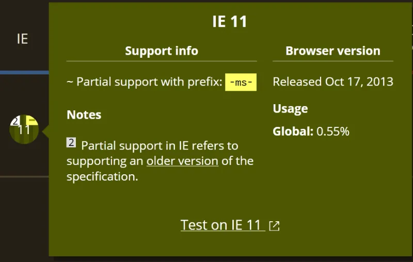Click the popup arrow pointing at version 11

[45, 132]
